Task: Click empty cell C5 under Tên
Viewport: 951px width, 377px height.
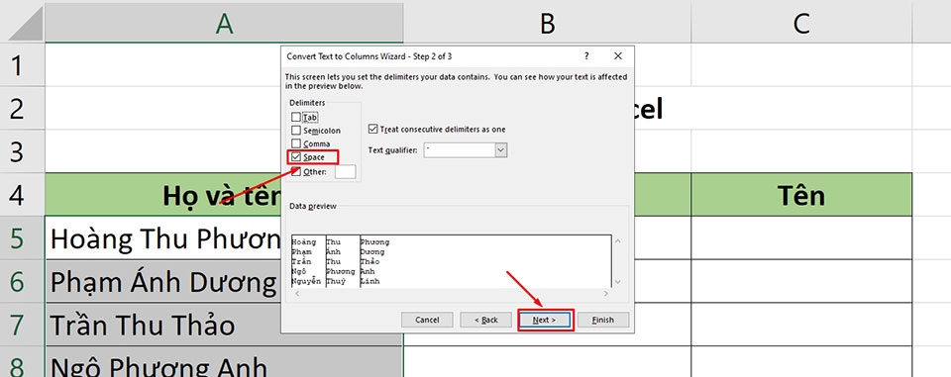Action: [x=801, y=238]
